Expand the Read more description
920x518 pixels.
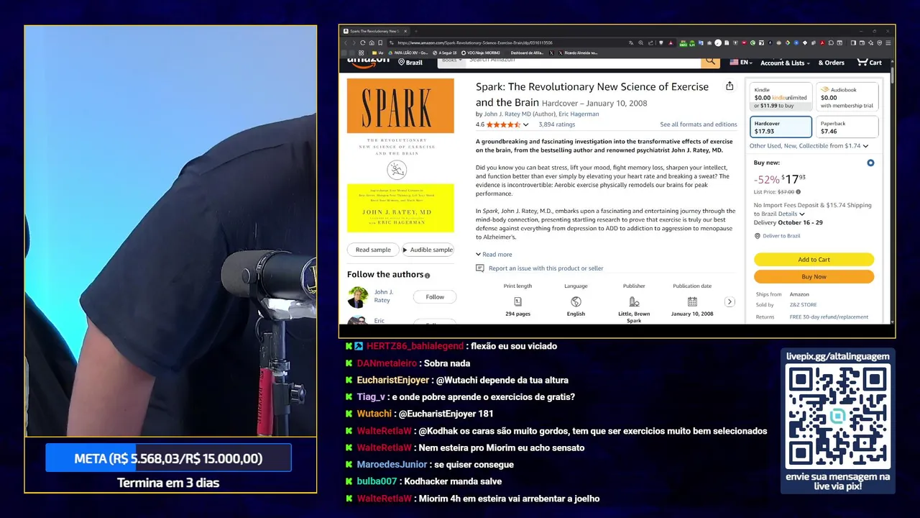tap(494, 254)
